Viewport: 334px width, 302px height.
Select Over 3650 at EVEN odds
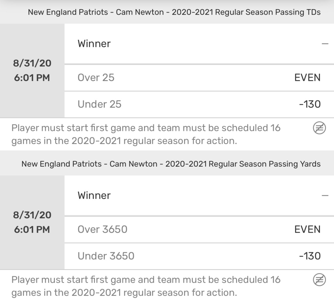click(x=195, y=229)
